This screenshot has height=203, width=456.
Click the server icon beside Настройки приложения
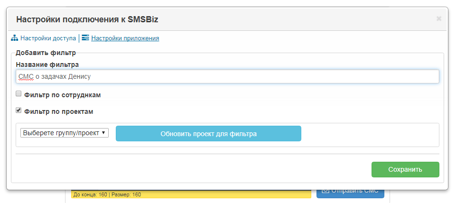click(85, 38)
